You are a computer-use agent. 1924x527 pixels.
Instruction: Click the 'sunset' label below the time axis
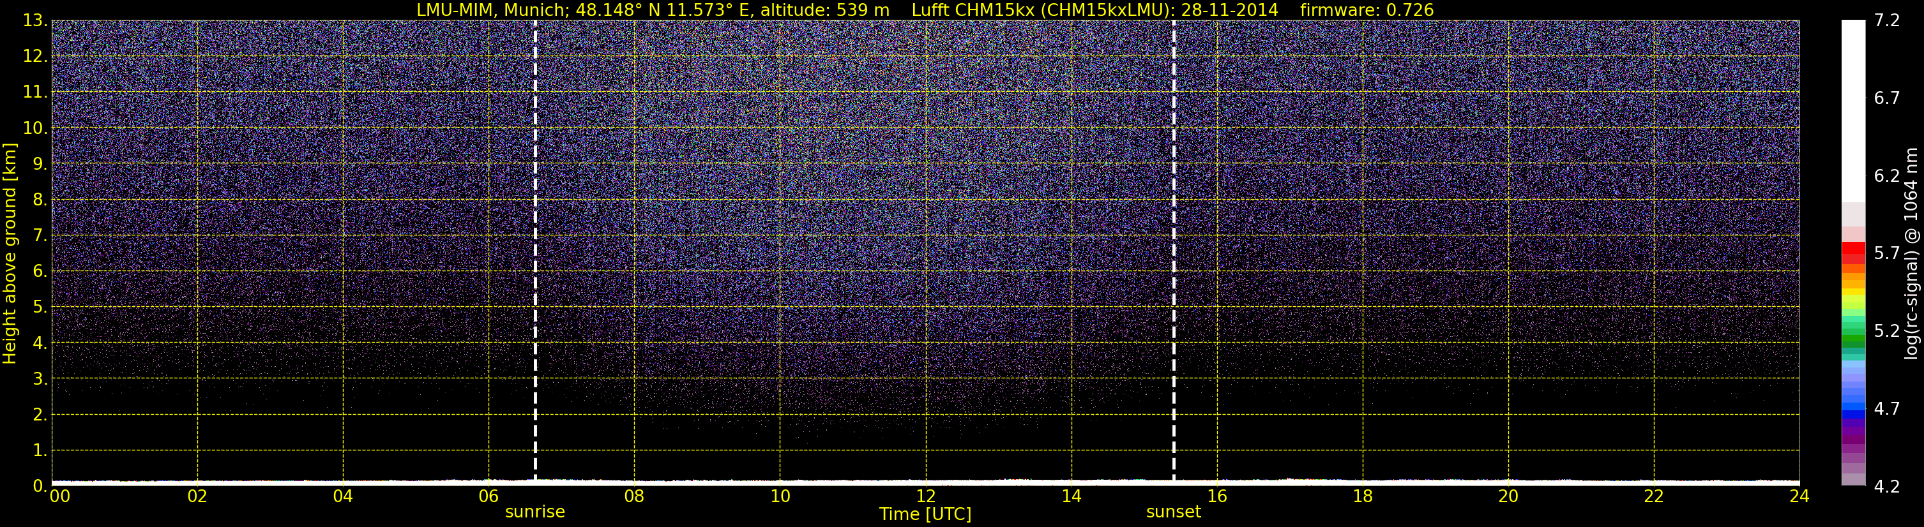1174,512
